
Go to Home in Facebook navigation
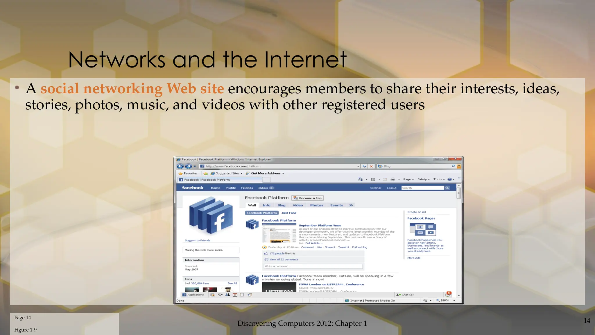click(x=216, y=188)
